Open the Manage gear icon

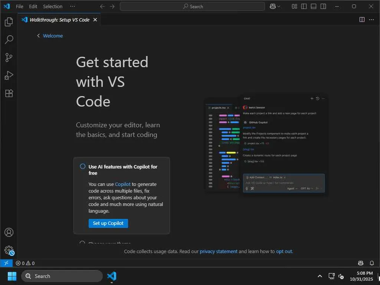pyautogui.click(x=9, y=250)
